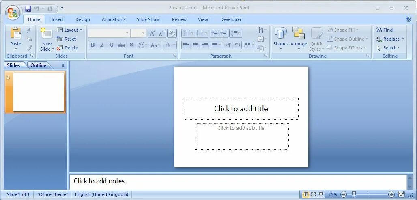This screenshot has width=417, height=200.
Task: Click the Copy icon in Clipboard group
Action: click(x=29, y=39)
